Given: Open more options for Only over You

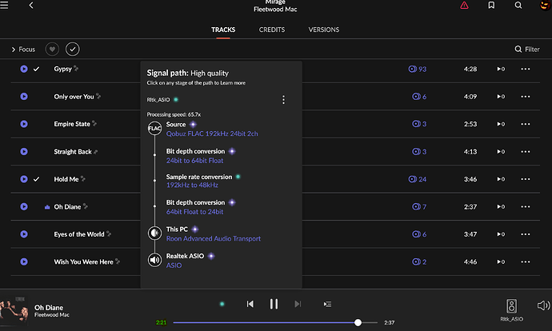Looking at the screenshot, I should click(x=526, y=97).
